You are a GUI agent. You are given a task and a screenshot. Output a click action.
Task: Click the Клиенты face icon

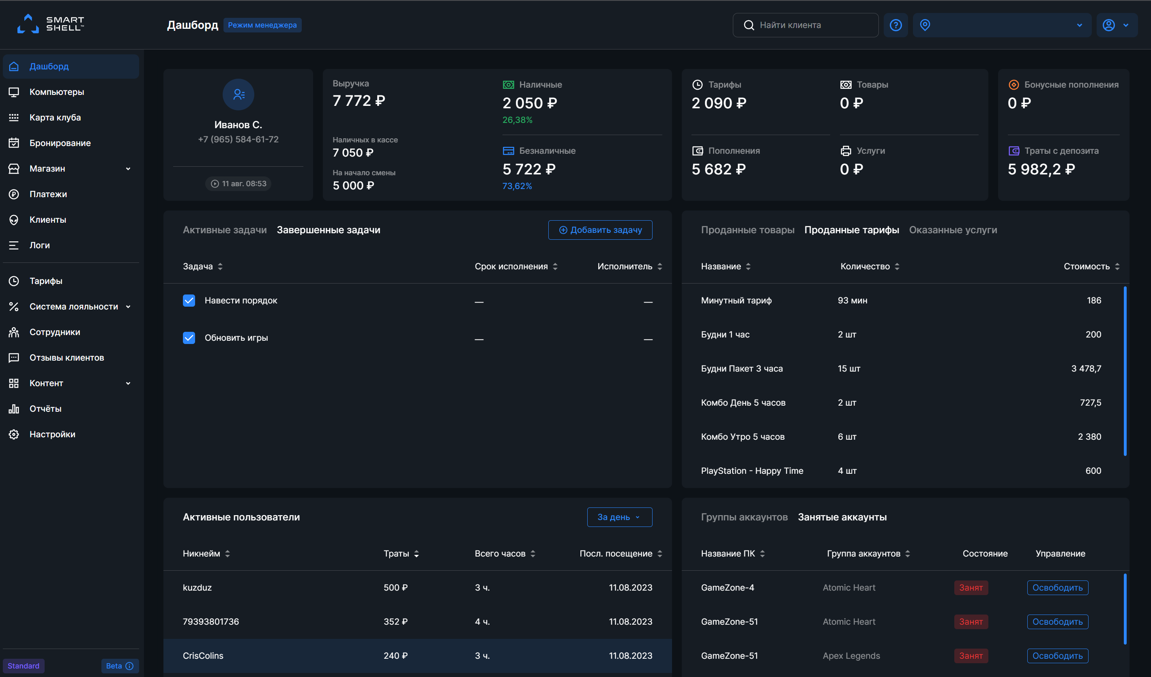pyautogui.click(x=14, y=220)
